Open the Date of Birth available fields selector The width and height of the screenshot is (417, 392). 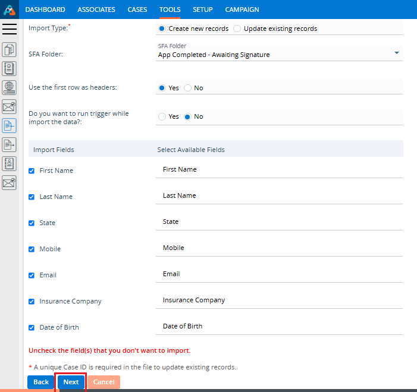279,327
